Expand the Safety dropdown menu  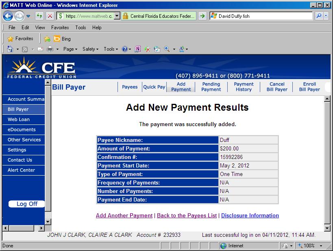[x=90, y=49]
